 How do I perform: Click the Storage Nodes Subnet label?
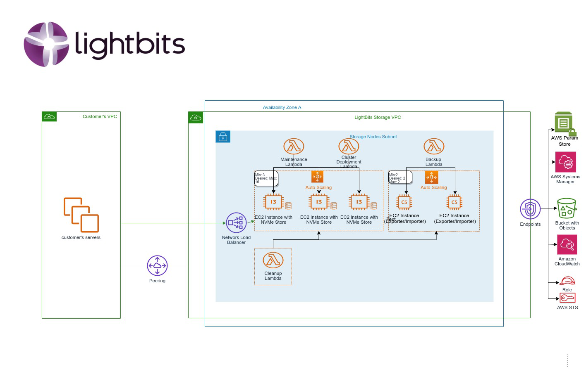373,137
